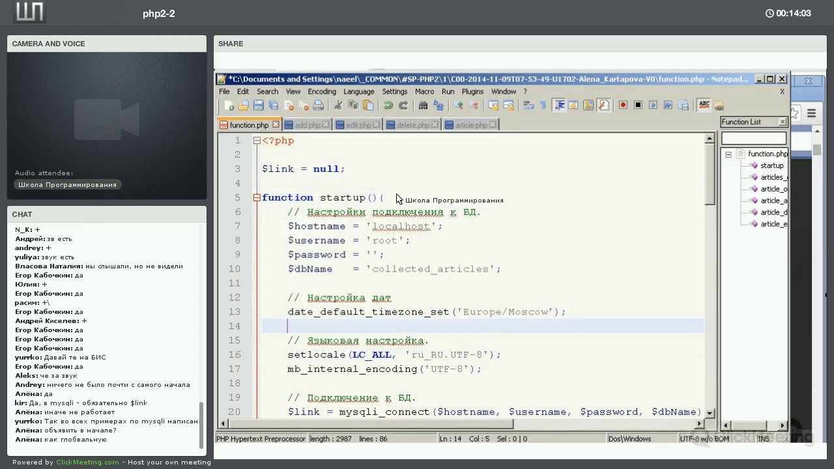
Task: Save the recorded macro icon
Action: (x=683, y=106)
